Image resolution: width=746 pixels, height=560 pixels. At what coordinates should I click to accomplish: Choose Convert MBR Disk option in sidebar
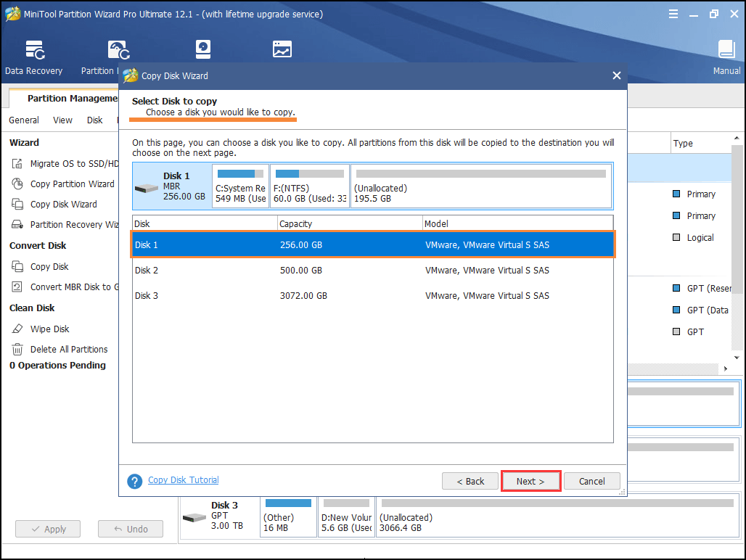click(x=65, y=287)
